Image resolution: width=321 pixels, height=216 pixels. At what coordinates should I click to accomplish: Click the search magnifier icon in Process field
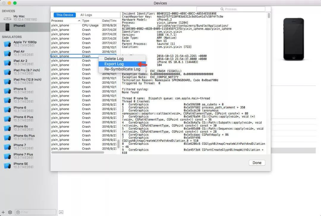[x=222, y=9]
